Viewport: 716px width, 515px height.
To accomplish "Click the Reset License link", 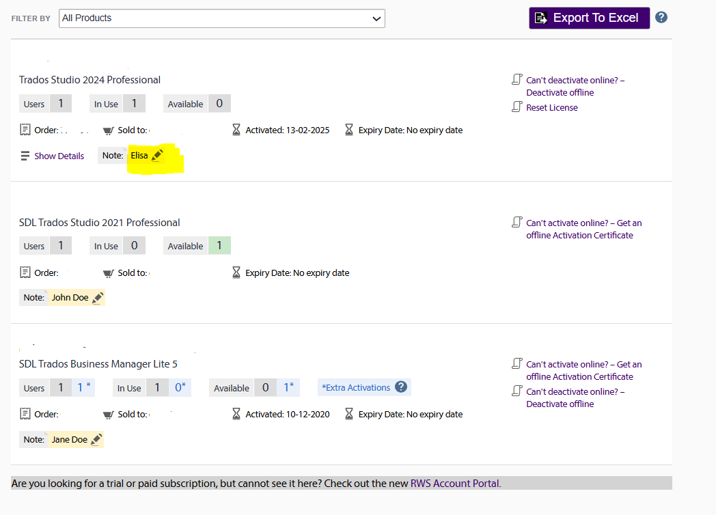I will 551,107.
